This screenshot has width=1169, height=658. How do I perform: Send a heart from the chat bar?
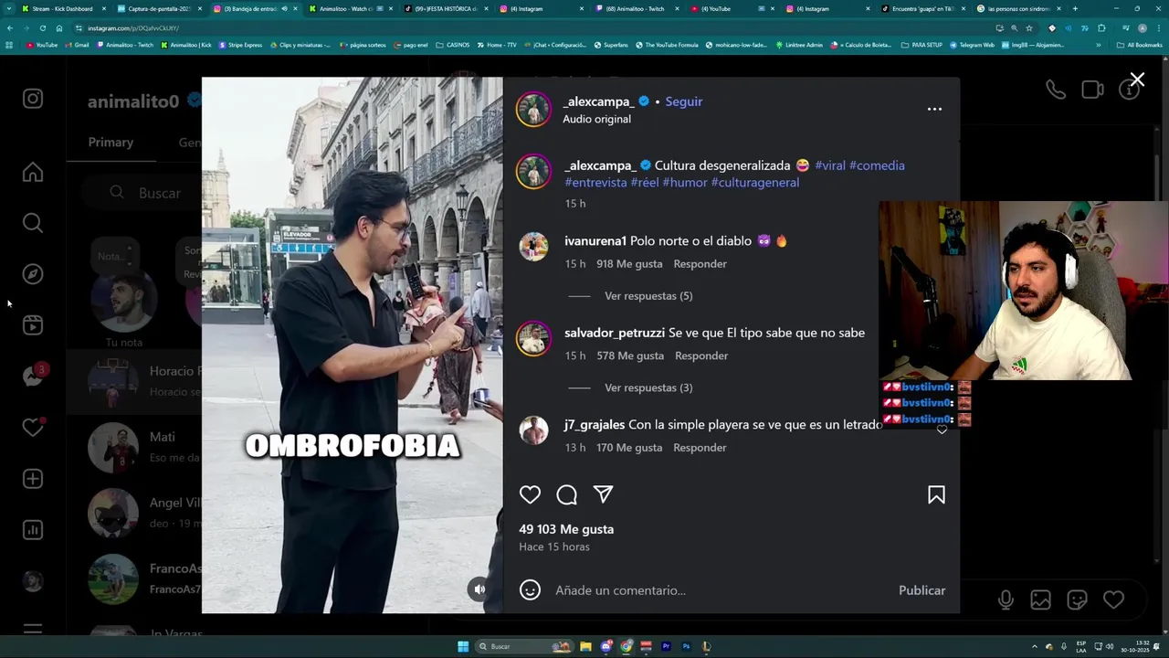[1113, 600]
